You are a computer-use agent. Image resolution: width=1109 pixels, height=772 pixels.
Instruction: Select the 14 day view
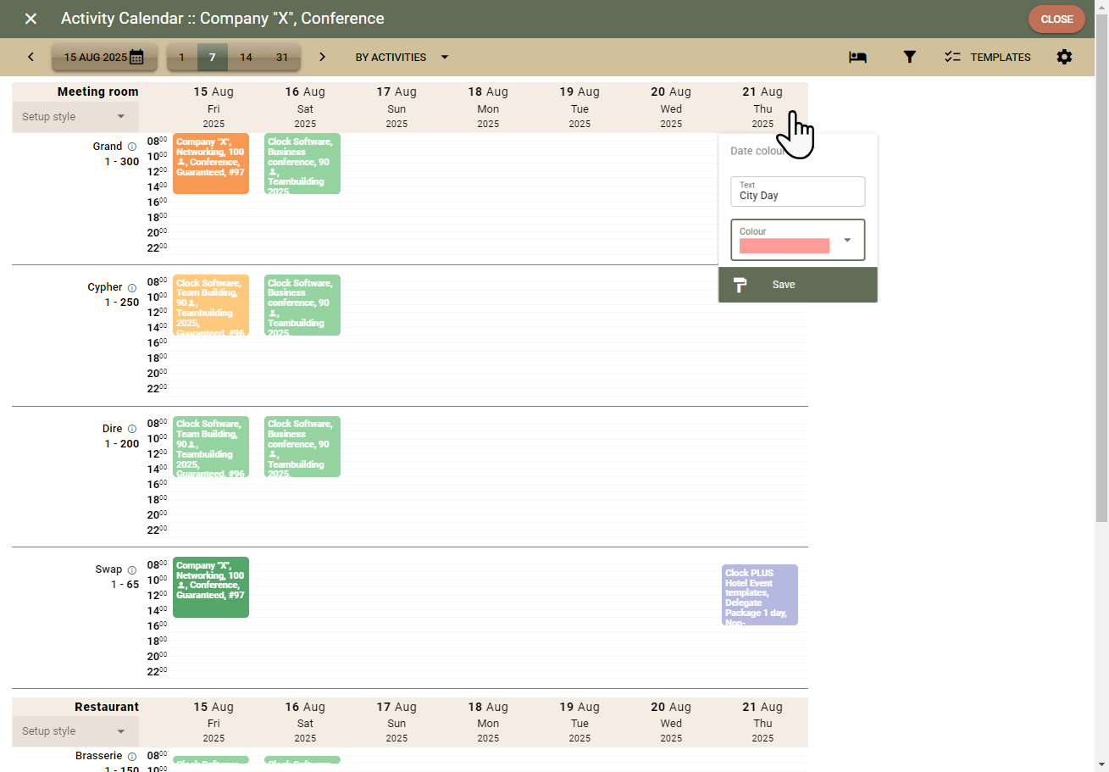246,58
